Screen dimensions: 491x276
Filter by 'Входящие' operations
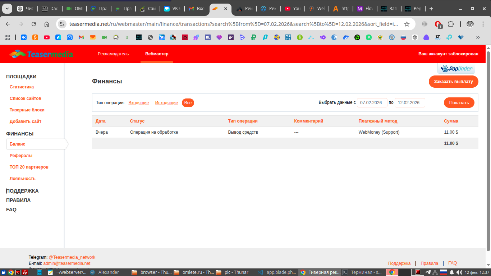pyautogui.click(x=138, y=103)
